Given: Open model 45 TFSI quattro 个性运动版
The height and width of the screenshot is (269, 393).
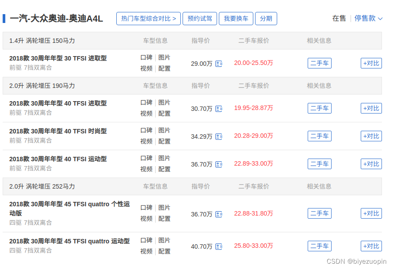Looking at the screenshot, I should pyautogui.click(x=69, y=208).
